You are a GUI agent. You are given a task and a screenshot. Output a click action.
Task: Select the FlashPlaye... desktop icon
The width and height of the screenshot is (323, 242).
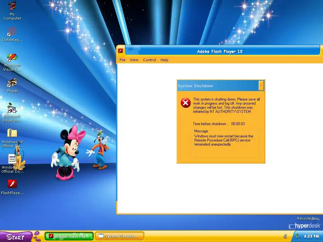point(12,187)
